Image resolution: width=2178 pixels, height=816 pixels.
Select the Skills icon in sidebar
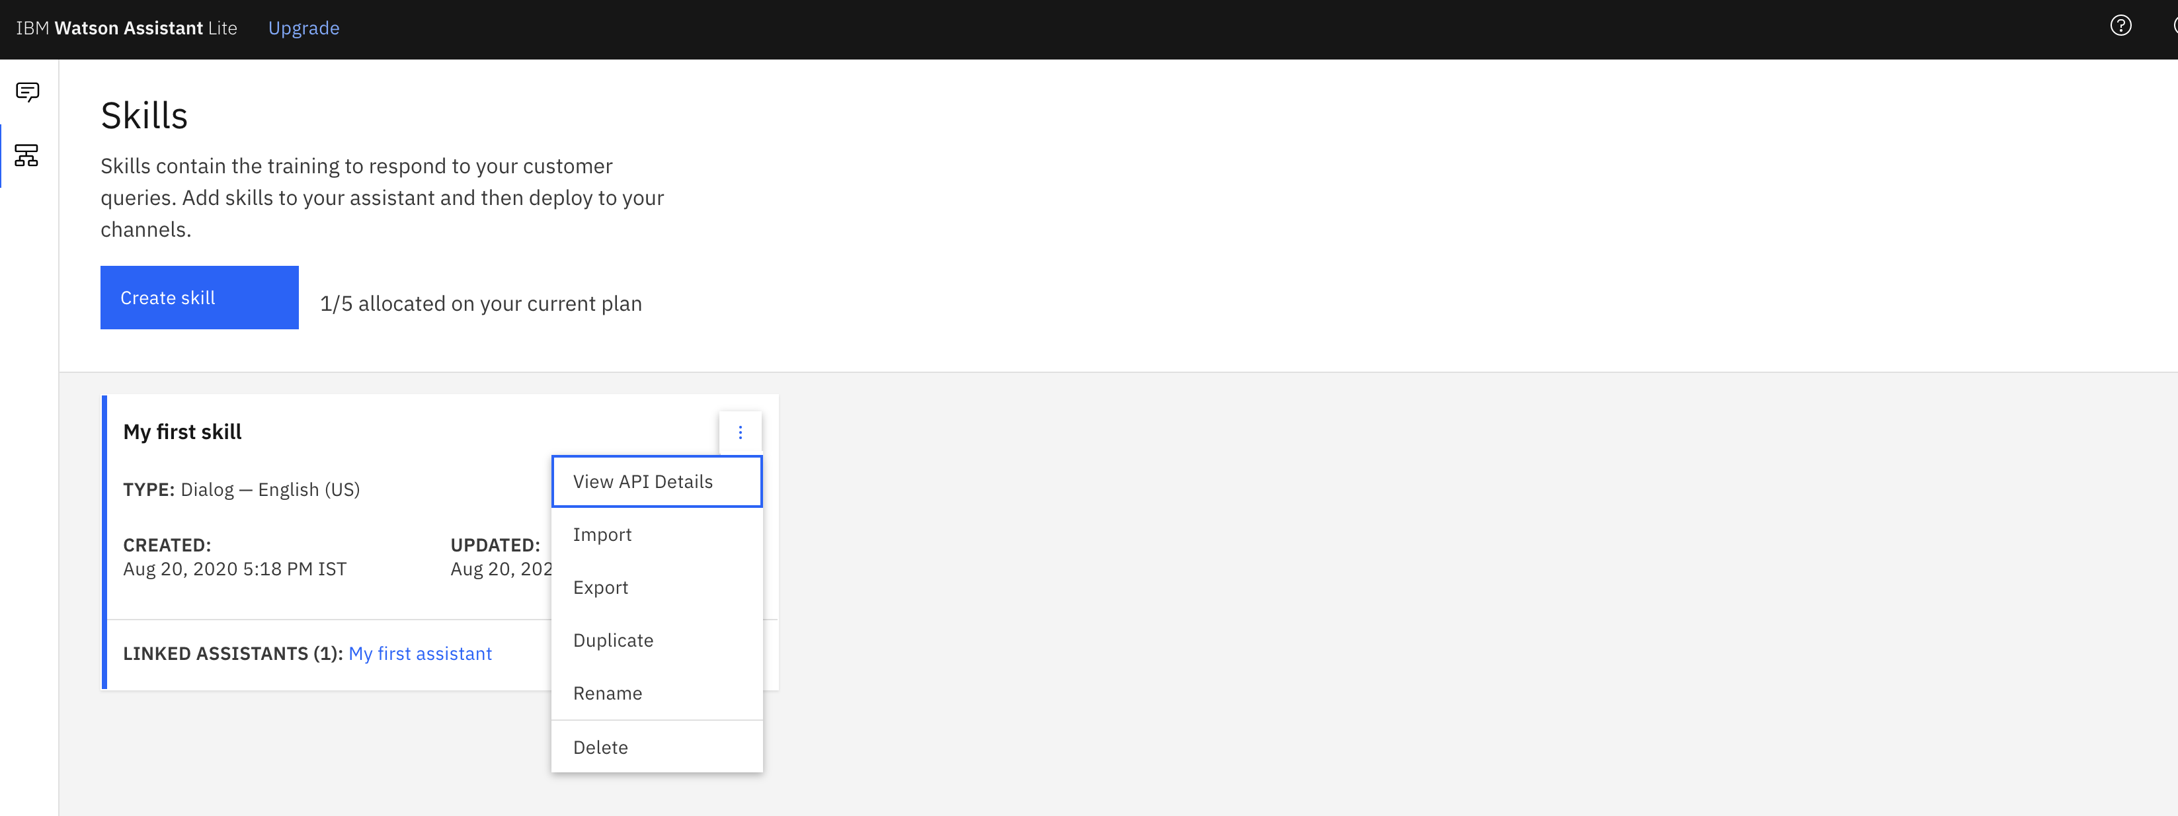click(27, 155)
